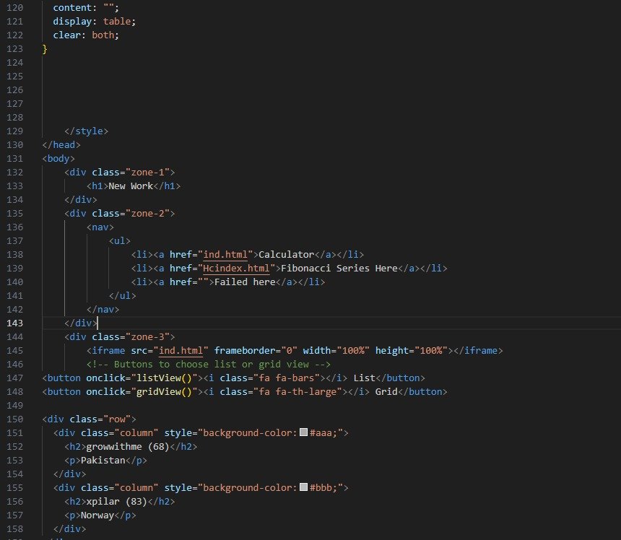Viewport: 621px width, 540px height.
Task: Click the frameborder attribute on the iframe
Action: (x=256, y=351)
